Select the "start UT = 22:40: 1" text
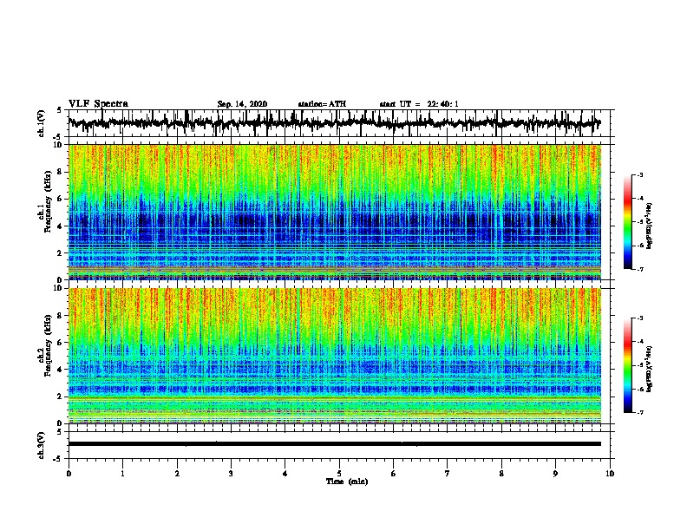The height and width of the screenshot is (531, 687). (x=419, y=104)
